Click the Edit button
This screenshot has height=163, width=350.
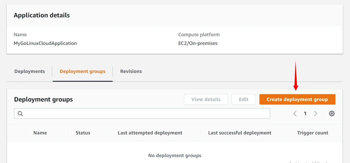[243, 99]
